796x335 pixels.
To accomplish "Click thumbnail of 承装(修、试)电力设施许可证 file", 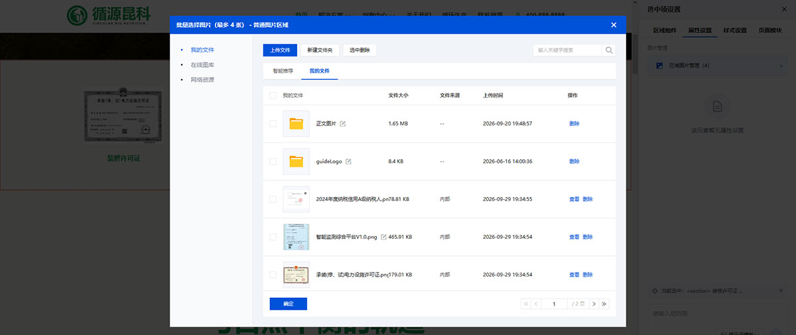I will 296,275.
